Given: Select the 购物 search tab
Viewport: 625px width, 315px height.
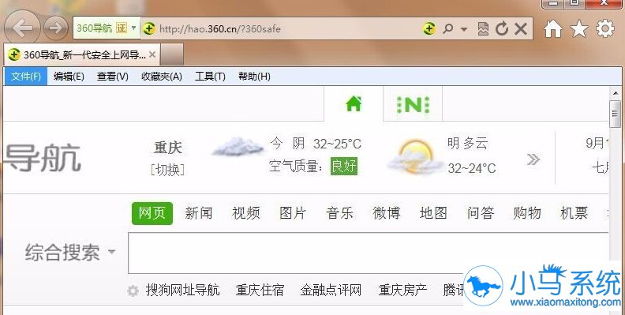Looking at the screenshot, I should (x=527, y=213).
